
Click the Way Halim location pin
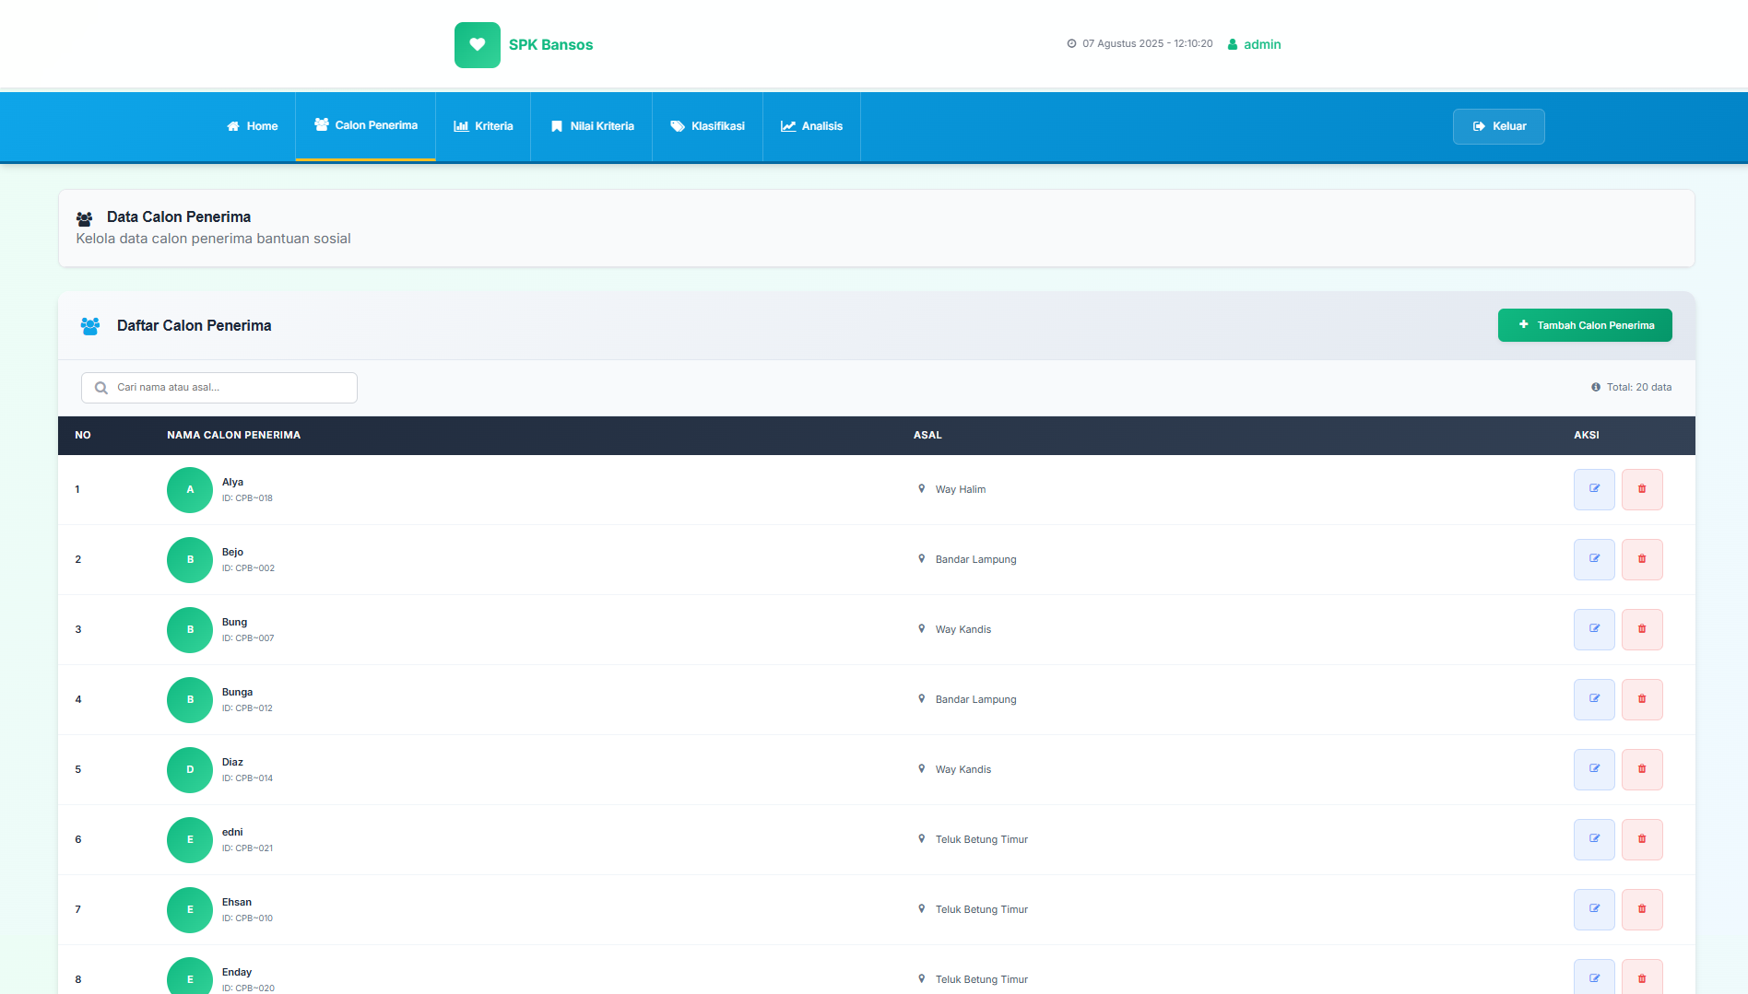(x=921, y=488)
